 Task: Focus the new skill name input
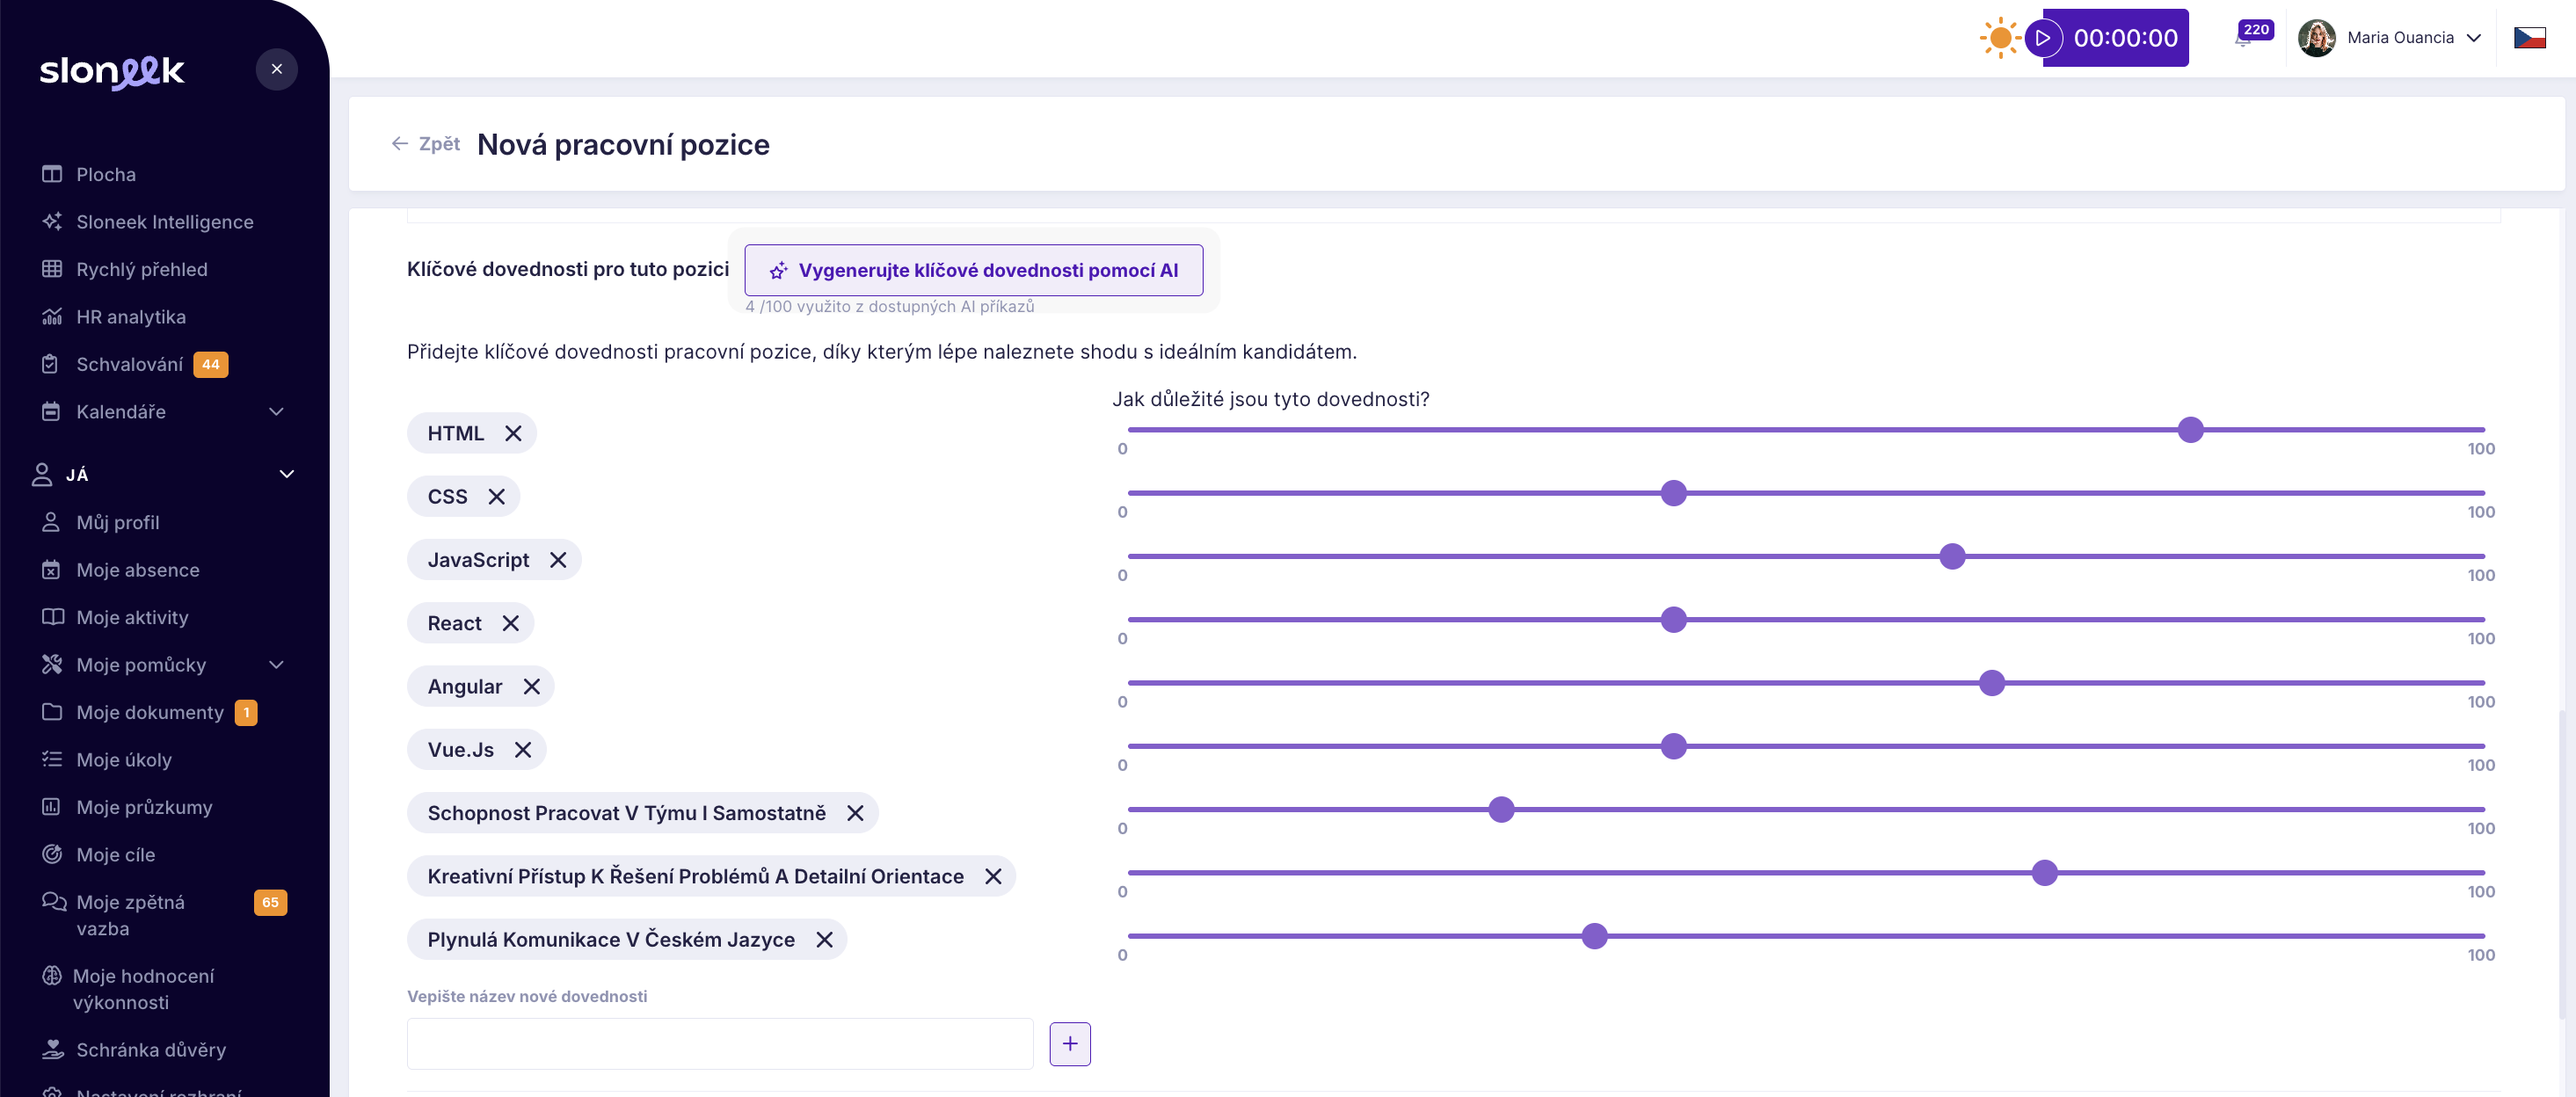[x=719, y=1044]
